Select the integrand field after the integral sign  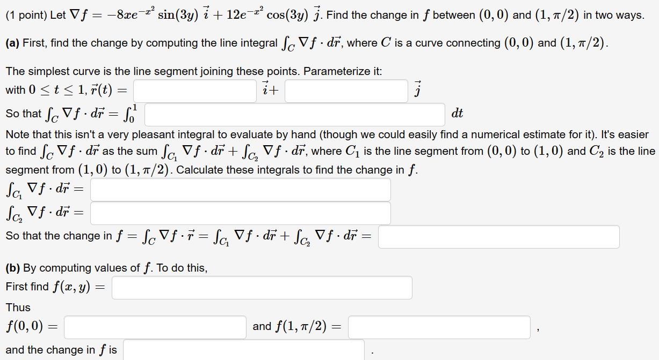[x=294, y=114]
